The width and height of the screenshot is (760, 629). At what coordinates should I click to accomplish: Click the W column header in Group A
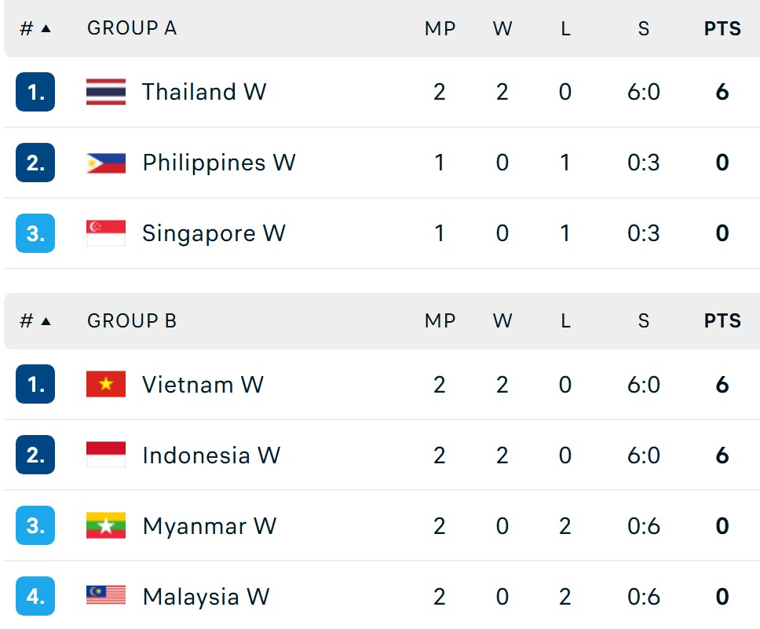click(502, 28)
